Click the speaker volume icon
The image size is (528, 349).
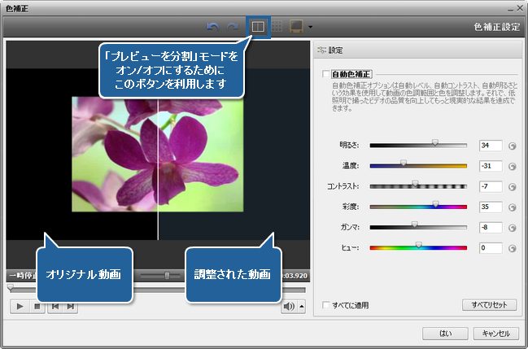click(289, 306)
